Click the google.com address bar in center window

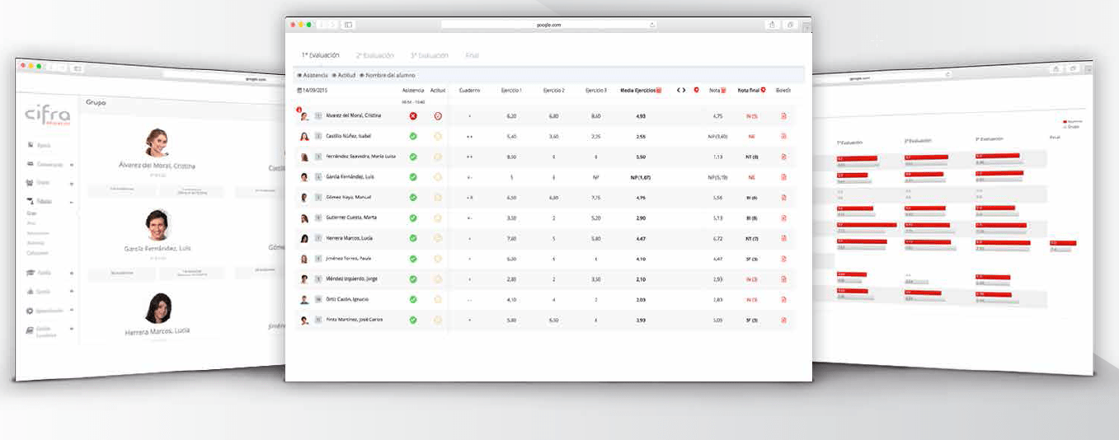(x=549, y=25)
